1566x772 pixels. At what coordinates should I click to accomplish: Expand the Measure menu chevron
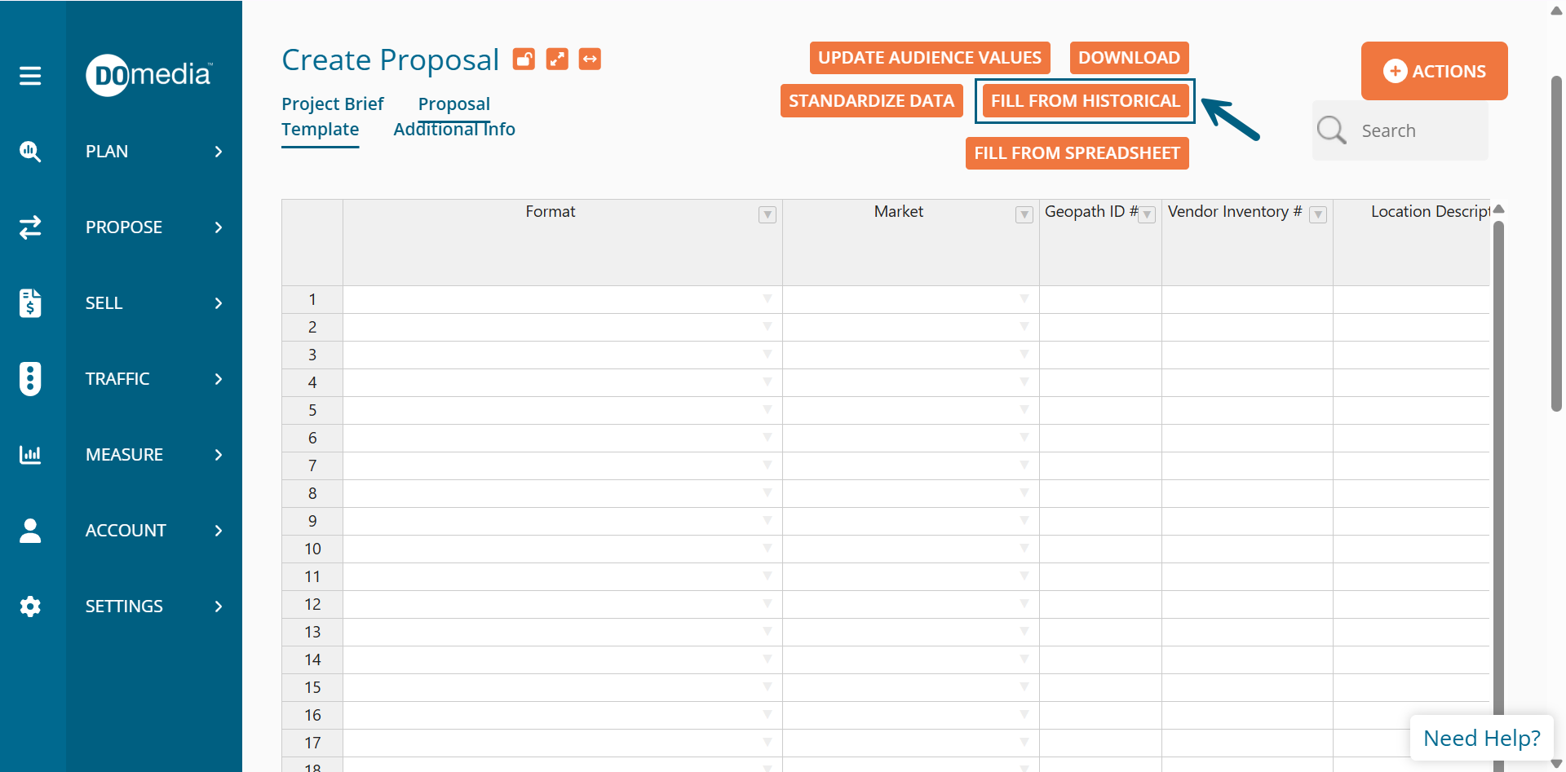tap(218, 455)
